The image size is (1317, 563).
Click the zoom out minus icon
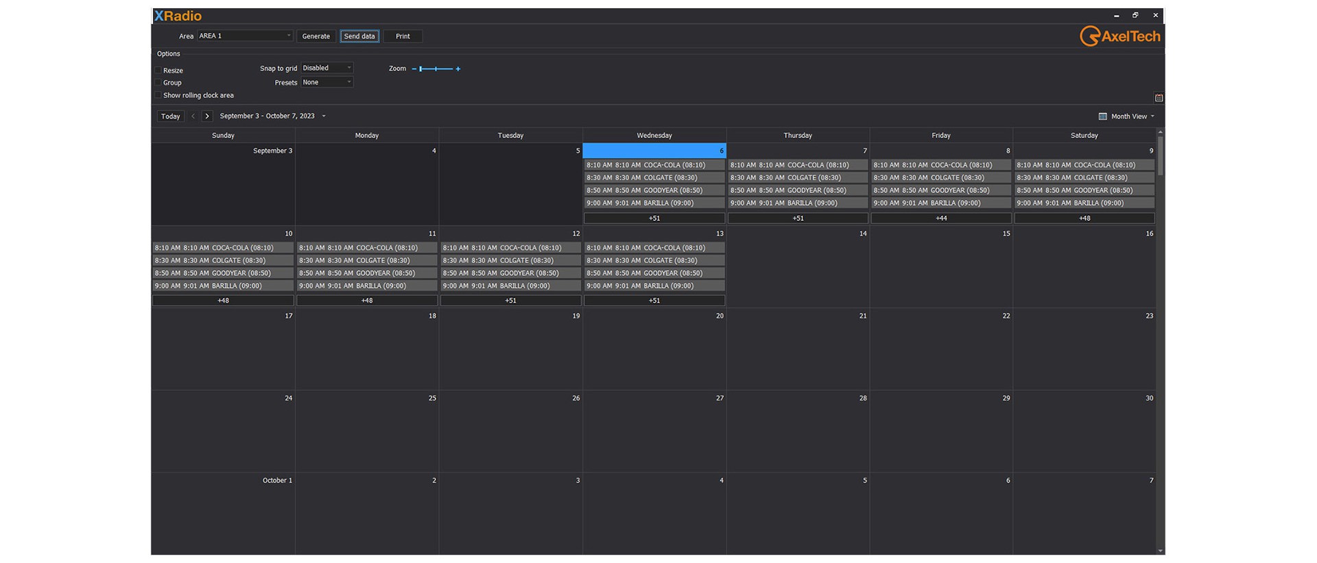pos(414,69)
